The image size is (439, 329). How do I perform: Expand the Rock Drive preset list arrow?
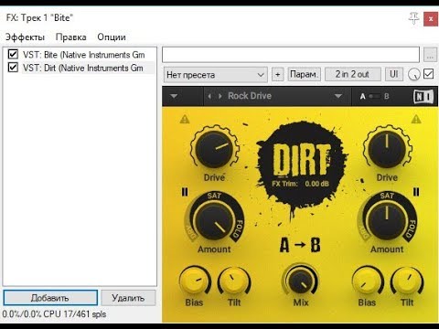(338, 96)
